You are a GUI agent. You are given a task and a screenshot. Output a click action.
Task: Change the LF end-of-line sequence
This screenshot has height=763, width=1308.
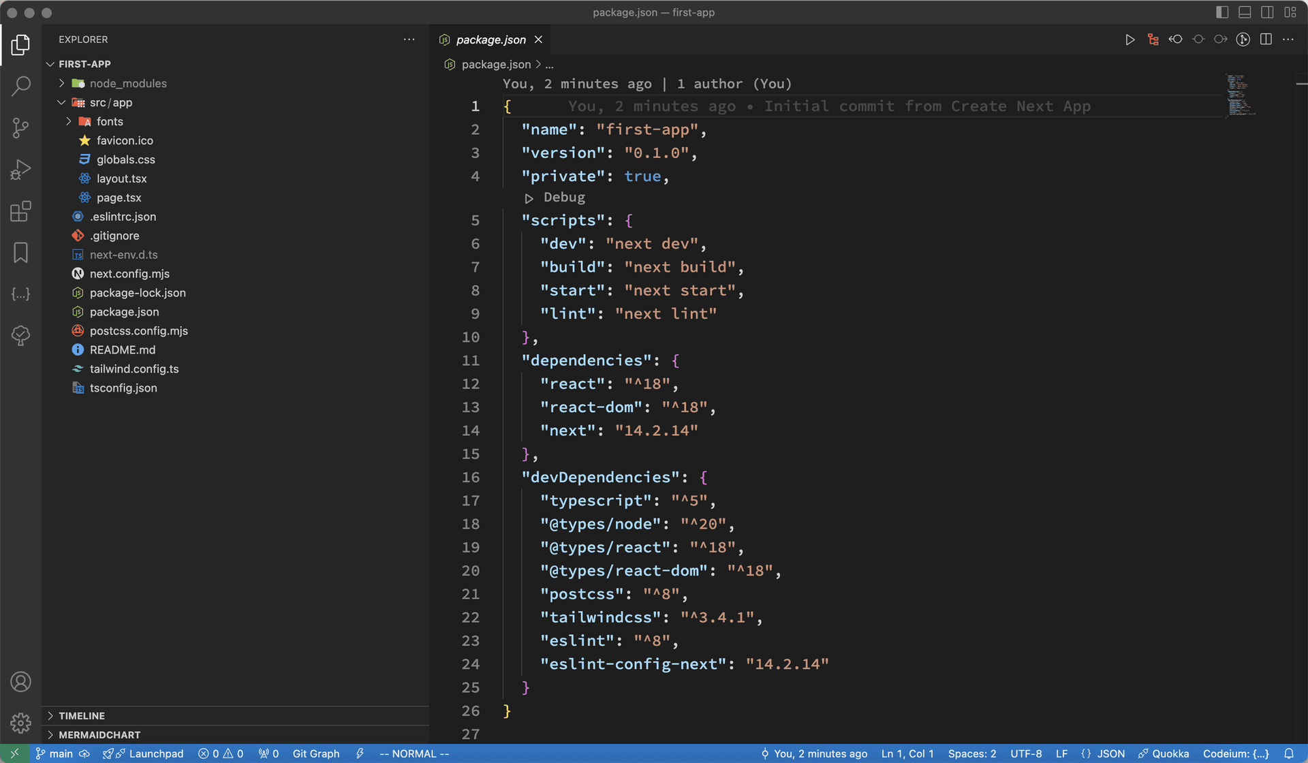click(x=1061, y=753)
